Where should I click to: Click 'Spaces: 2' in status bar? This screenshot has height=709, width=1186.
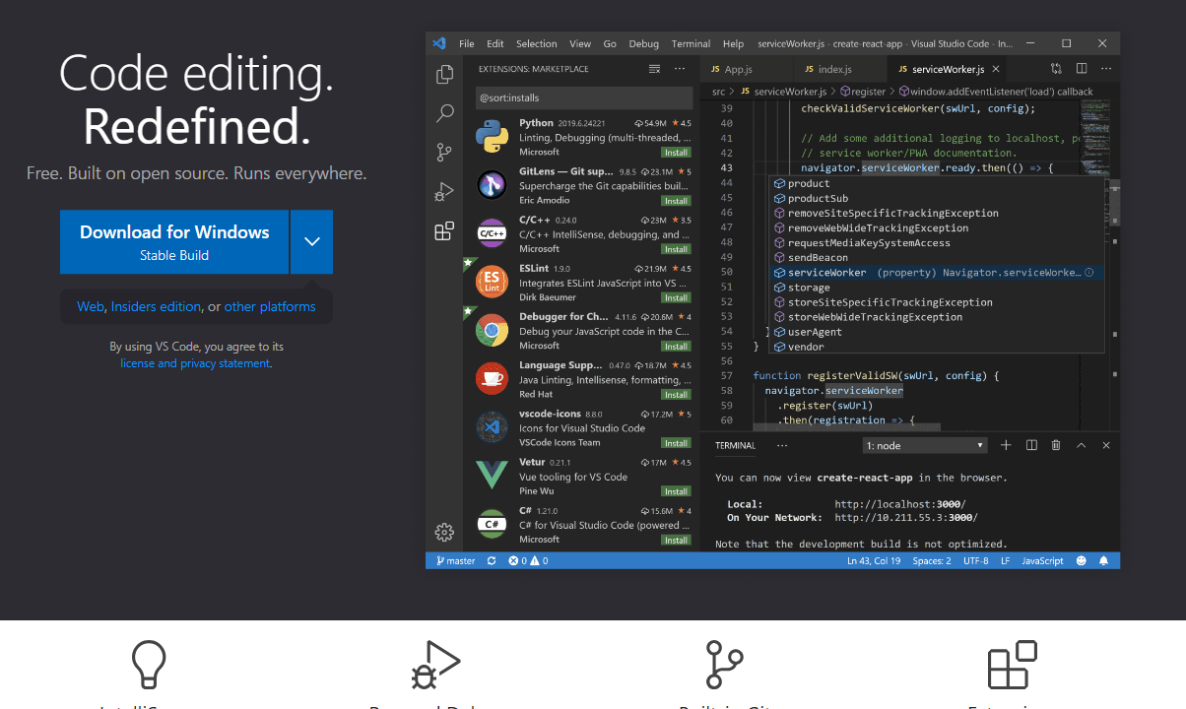(932, 560)
